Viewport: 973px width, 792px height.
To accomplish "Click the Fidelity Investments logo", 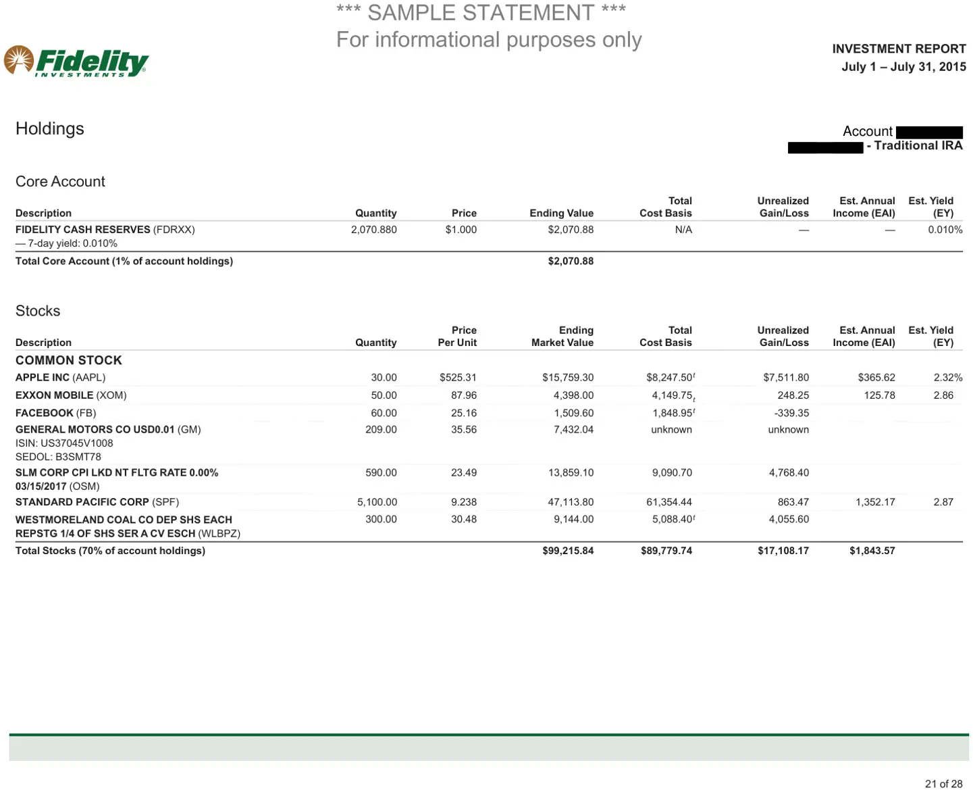I will pos(76,61).
